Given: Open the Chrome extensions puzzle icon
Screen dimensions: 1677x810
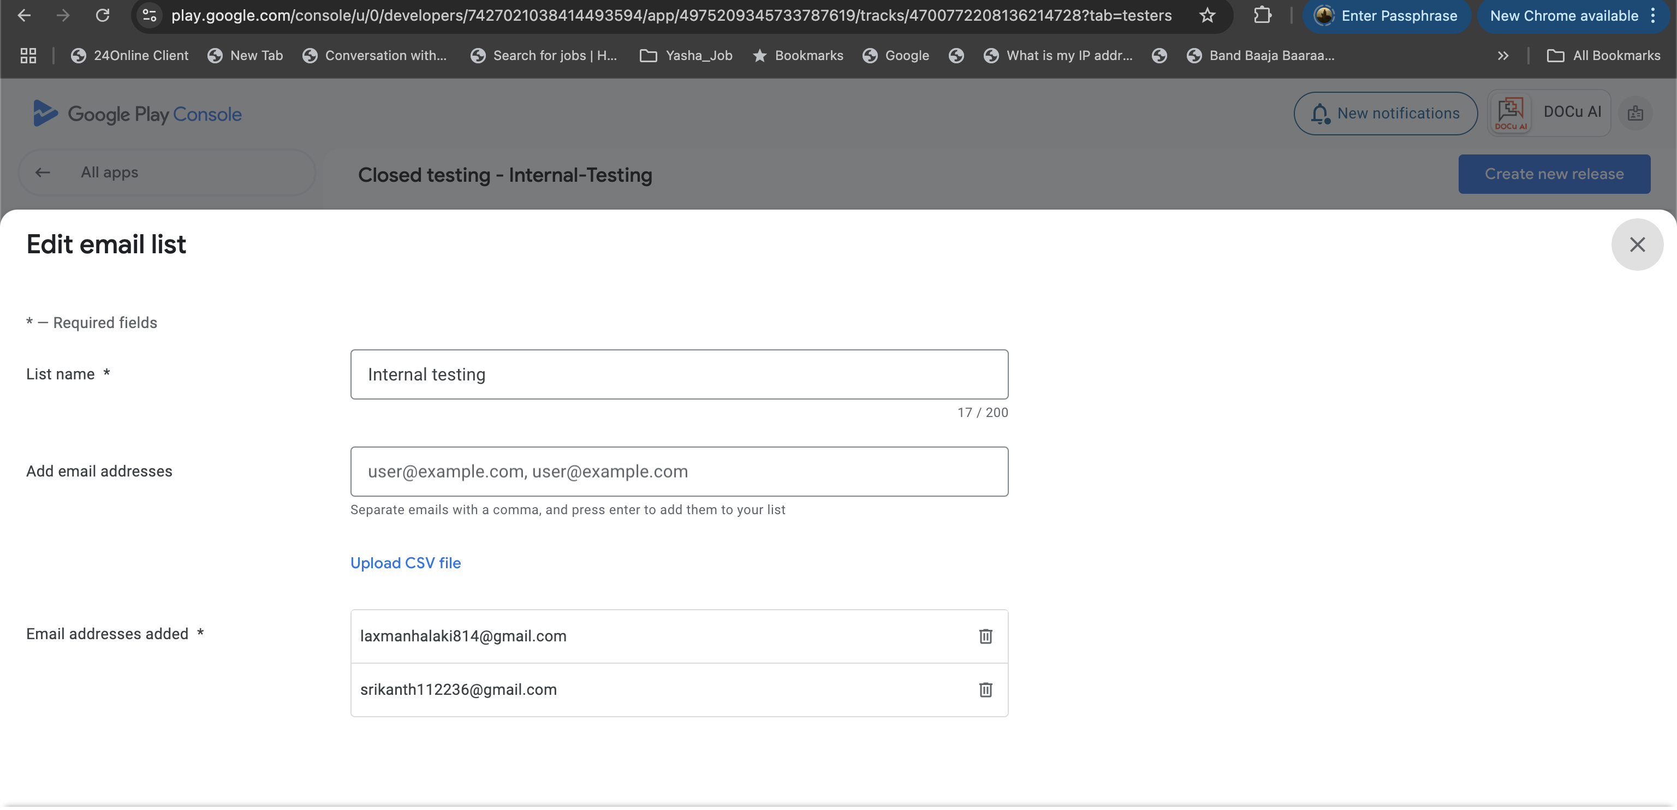Looking at the screenshot, I should [1262, 16].
